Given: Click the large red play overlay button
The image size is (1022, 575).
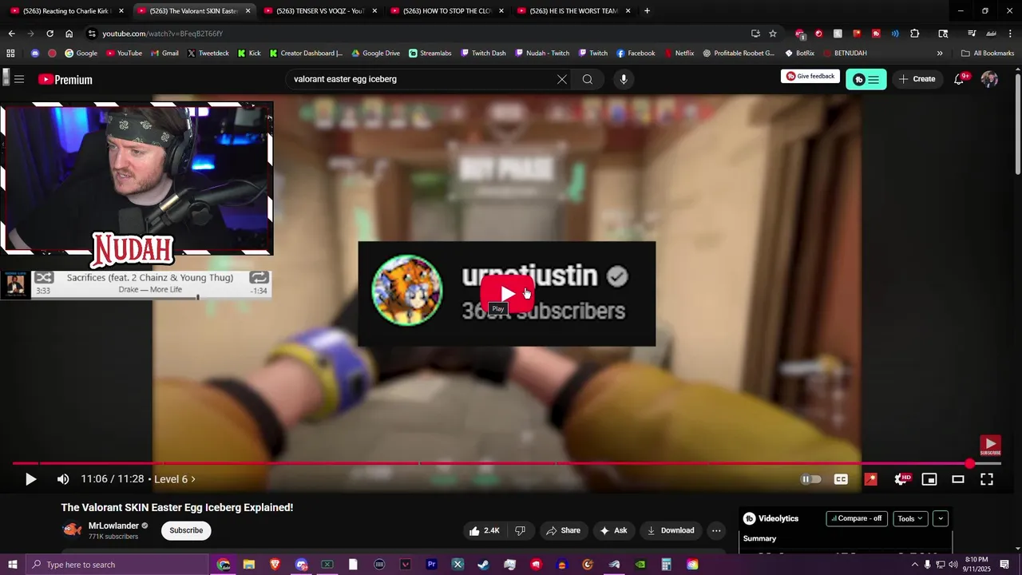Looking at the screenshot, I should pyautogui.click(x=507, y=294).
